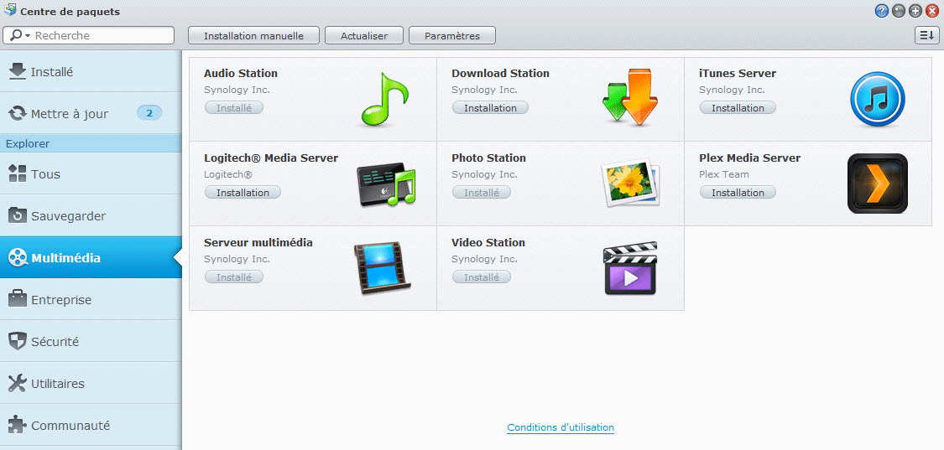Install iTunes Server
Viewport: 944px width, 450px height.
pyautogui.click(x=738, y=108)
